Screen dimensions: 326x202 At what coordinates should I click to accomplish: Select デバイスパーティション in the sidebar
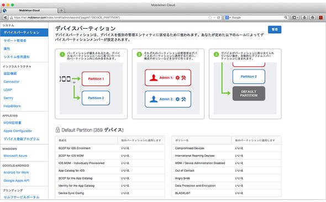tap(24, 33)
